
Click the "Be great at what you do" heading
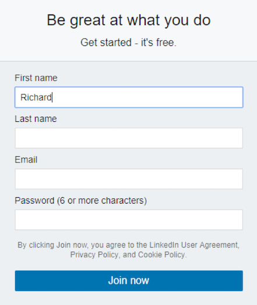129,20
